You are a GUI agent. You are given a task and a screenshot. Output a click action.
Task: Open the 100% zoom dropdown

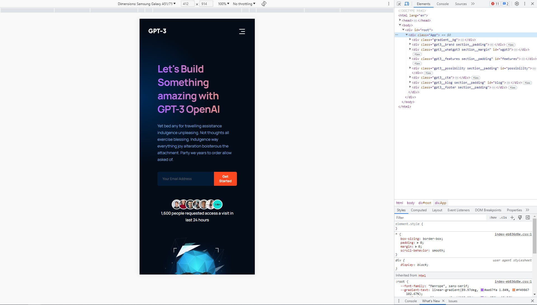point(223,4)
